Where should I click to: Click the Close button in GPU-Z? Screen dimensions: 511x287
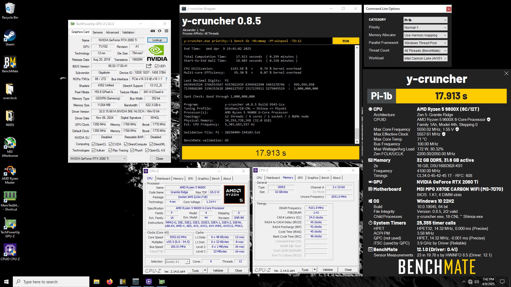coord(159,159)
